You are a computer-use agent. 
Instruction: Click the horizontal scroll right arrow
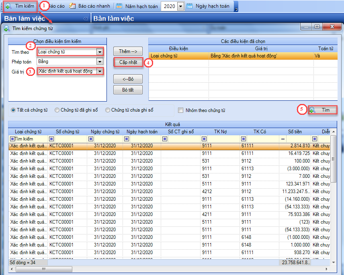click(x=326, y=269)
